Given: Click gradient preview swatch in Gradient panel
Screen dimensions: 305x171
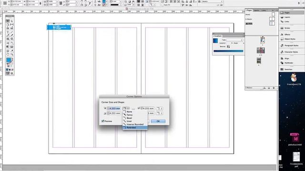Looking at the screenshot, I should [x=215, y=41].
